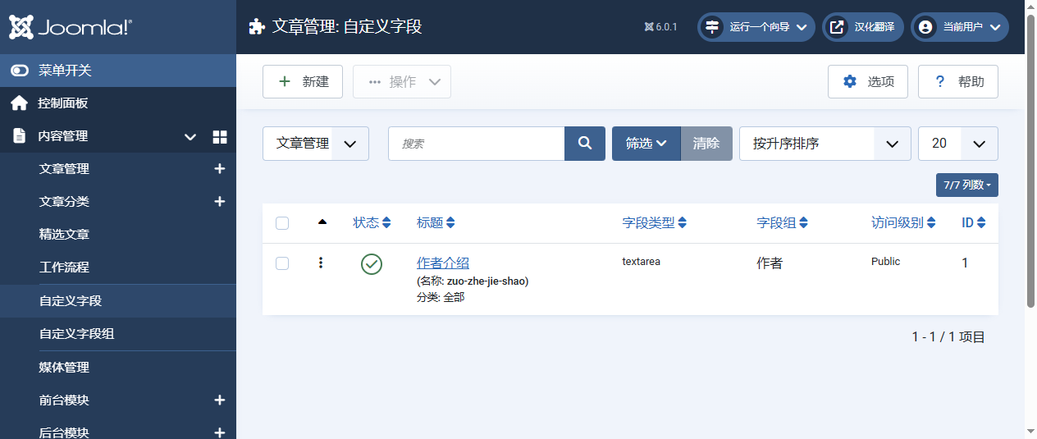Open 文章管理 in the sidebar
The image size is (1037, 439).
pos(64,169)
